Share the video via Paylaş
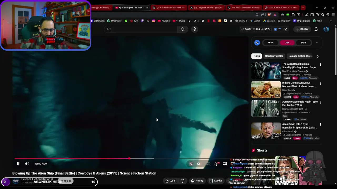Screen dimensions: 337x189 coord(197,181)
